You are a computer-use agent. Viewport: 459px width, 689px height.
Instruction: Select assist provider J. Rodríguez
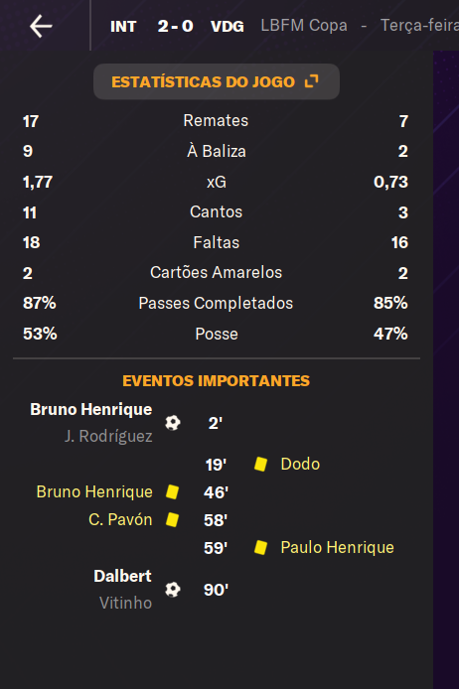108,437
